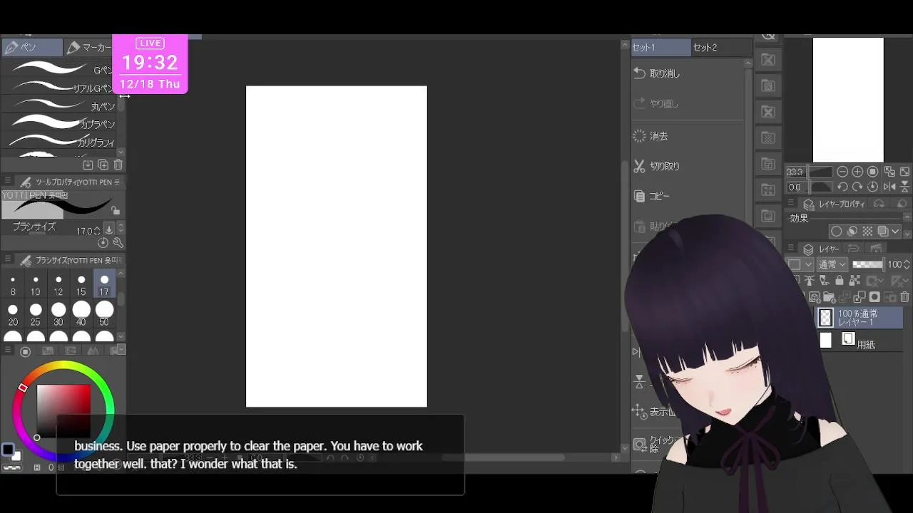913x513 pixels.
Task: Pick brush size preset 17
Action: [x=104, y=285]
